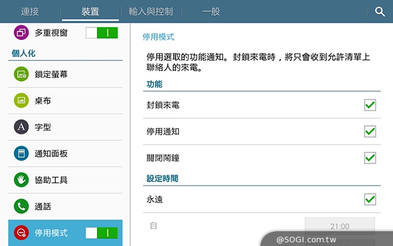
Task: Click the 鎖定螢幕 green lock icon
Action: tap(21, 74)
